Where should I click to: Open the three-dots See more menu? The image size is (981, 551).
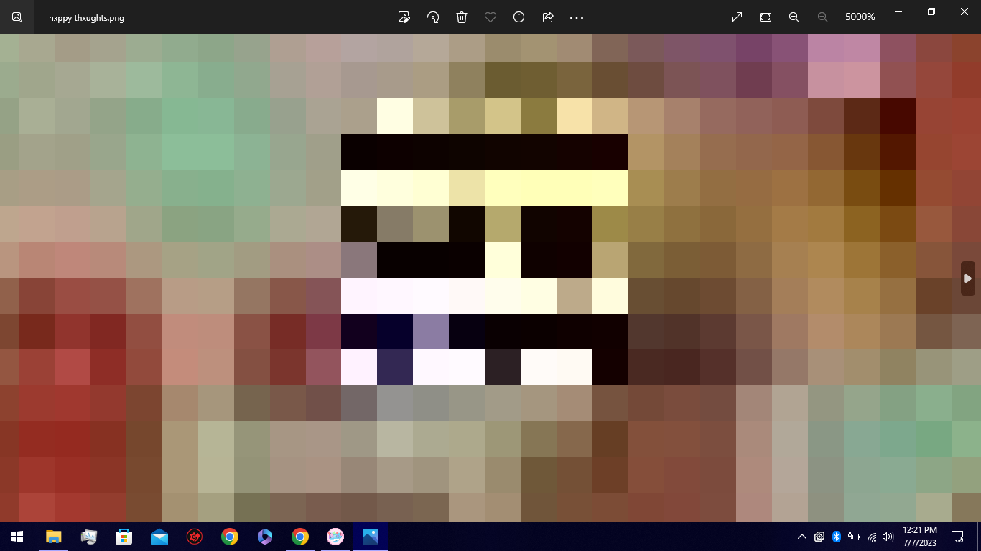tap(577, 17)
